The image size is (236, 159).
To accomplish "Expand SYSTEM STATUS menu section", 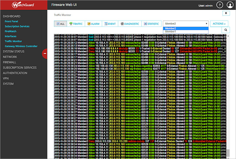I will pos(13,52).
